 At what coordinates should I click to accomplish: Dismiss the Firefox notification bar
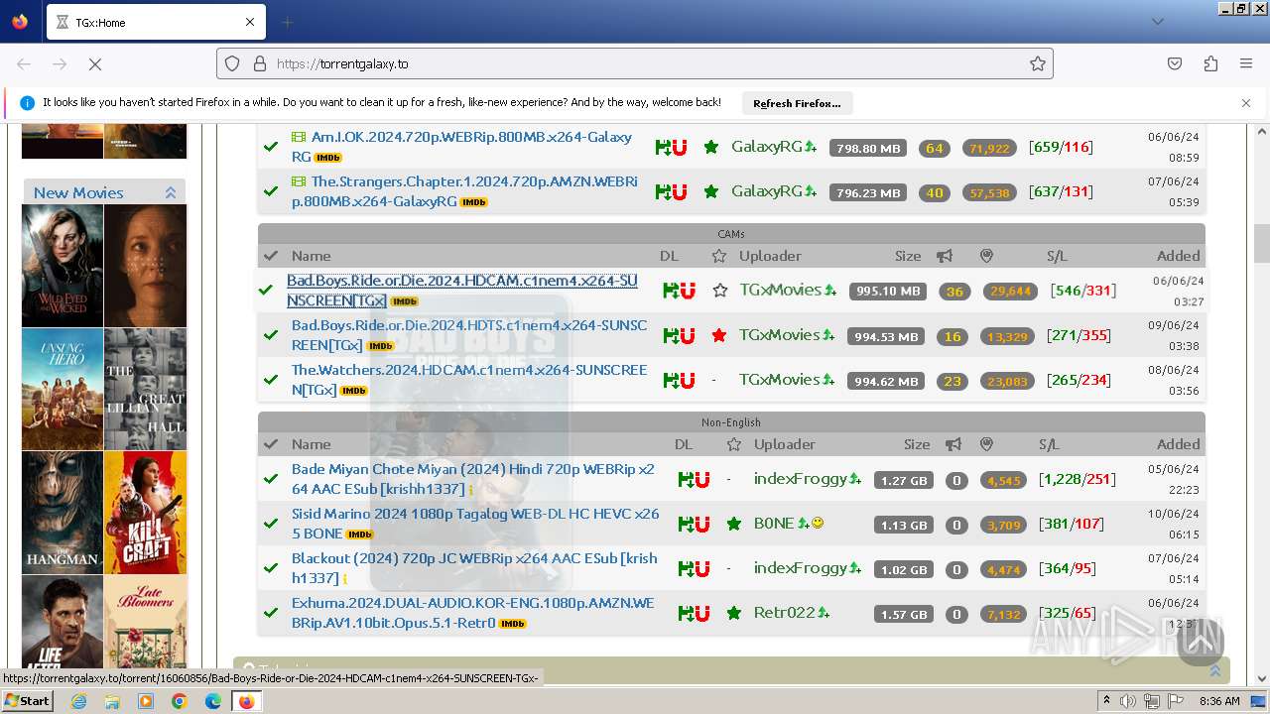click(x=1246, y=102)
